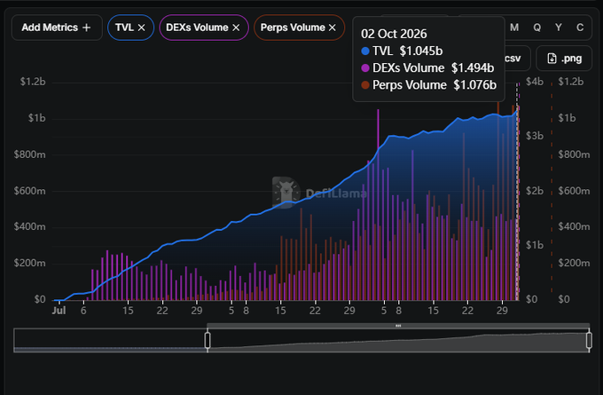The width and height of the screenshot is (603, 395).
Task: Click the purple DEXs Volume tooltip dot
Action: (x=365, y=68)
